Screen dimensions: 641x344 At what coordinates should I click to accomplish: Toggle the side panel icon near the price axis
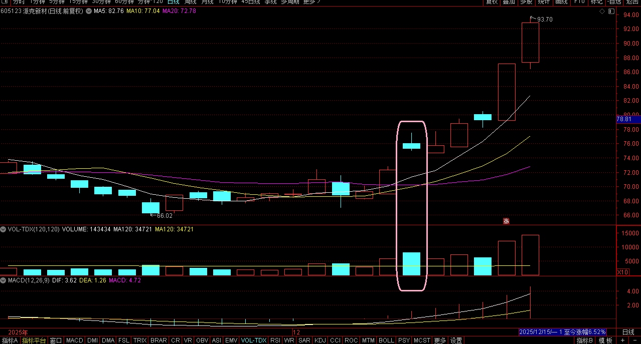click(611, 11)
